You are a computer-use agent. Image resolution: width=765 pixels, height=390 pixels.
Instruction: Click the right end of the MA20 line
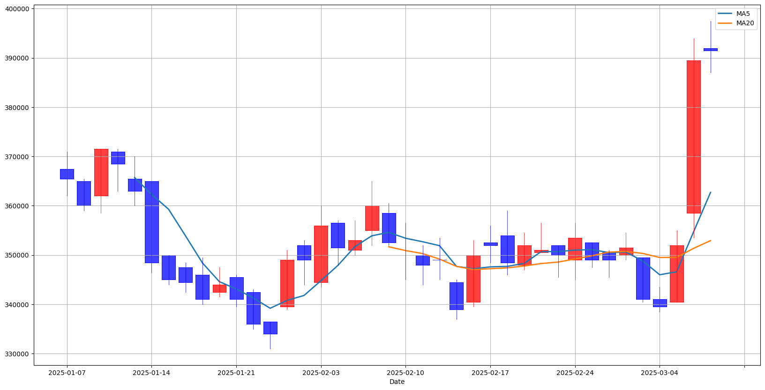(x=710, y=241)
